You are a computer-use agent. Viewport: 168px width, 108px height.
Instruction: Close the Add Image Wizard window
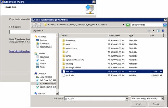94,2
